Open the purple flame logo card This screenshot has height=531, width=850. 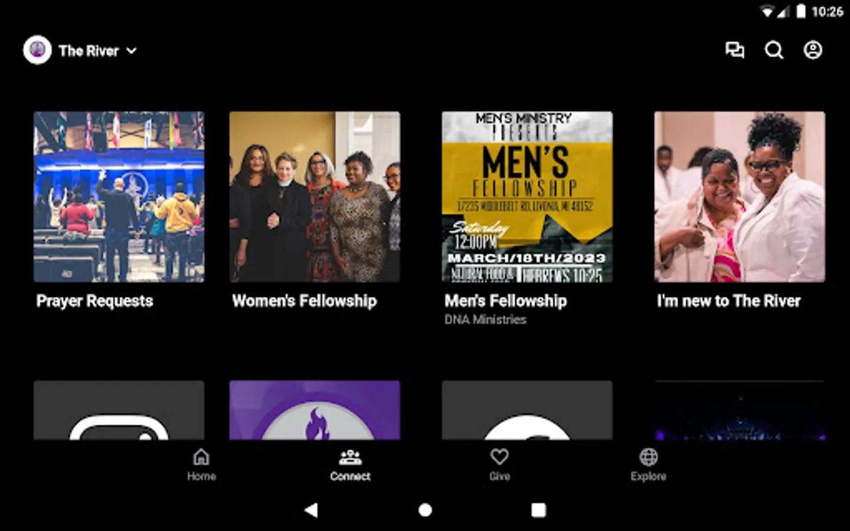315,410
